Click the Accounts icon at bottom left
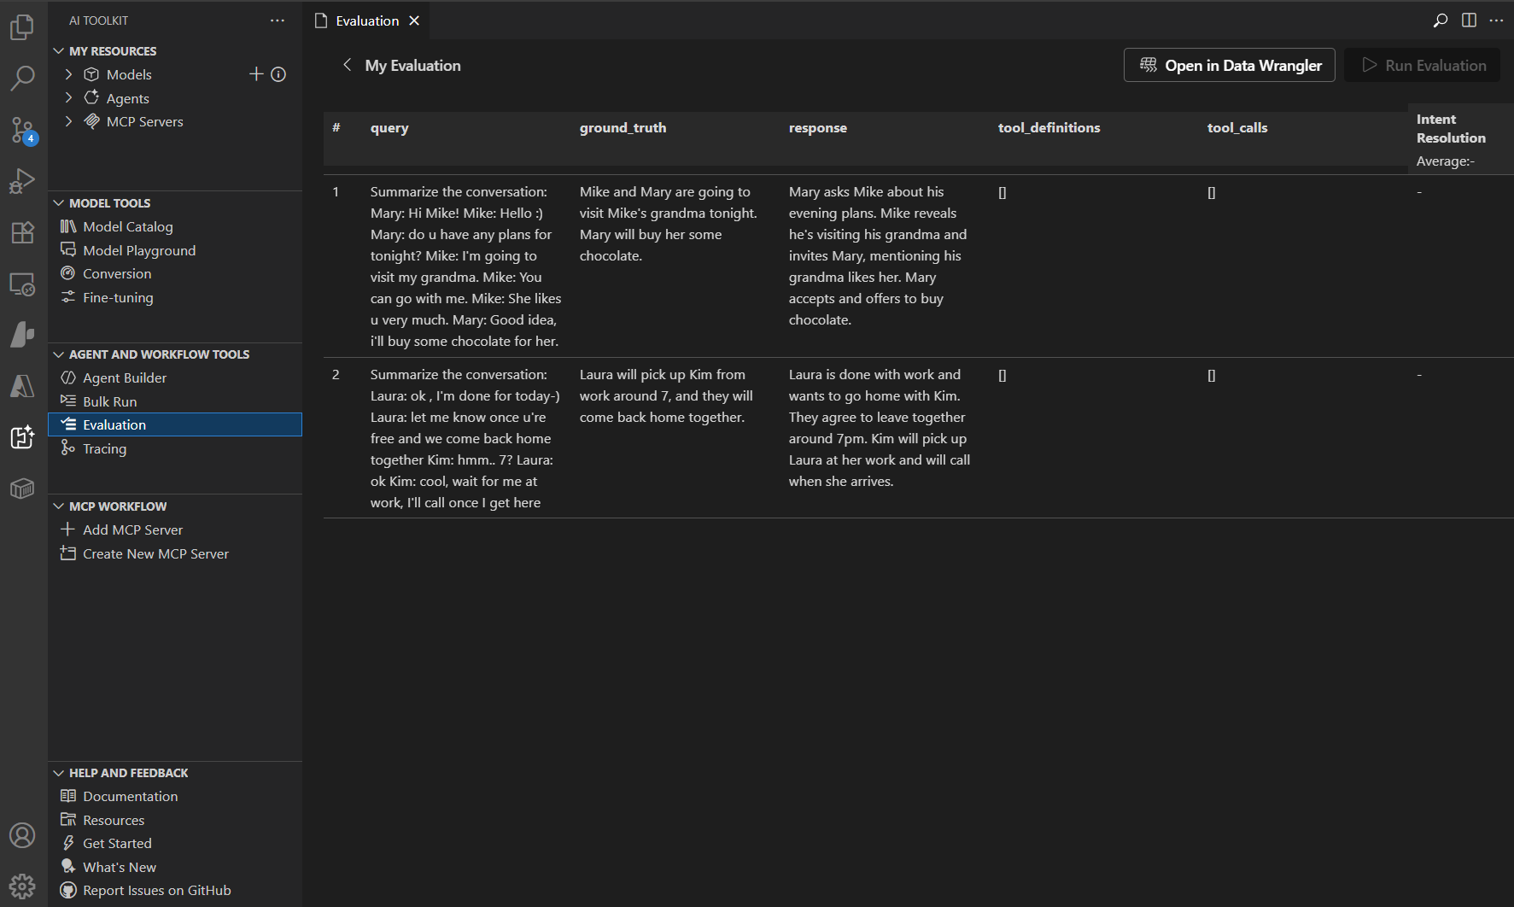 tap(21, 835)
